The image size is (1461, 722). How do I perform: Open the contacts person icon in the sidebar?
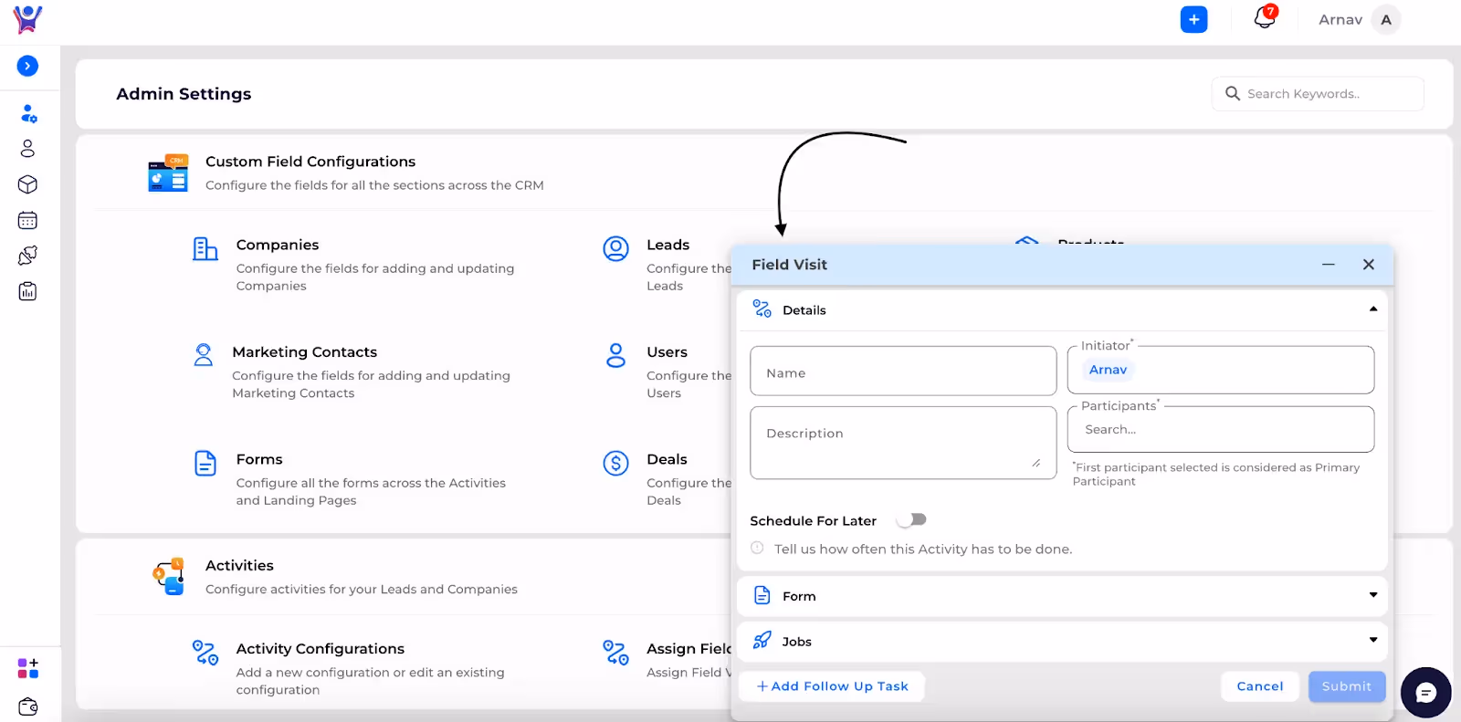(27, 149)
